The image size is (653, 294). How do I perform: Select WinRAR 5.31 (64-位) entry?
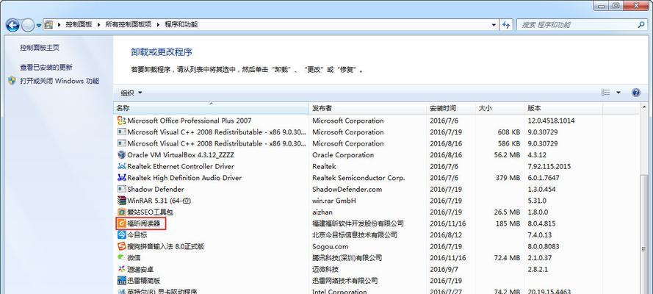click(159, 201)
